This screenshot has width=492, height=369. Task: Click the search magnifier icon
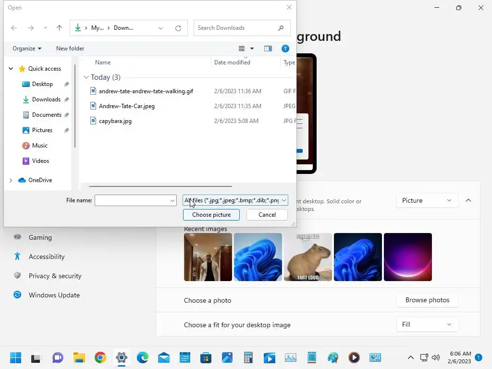pyautogui.click(x=281, y=28)
